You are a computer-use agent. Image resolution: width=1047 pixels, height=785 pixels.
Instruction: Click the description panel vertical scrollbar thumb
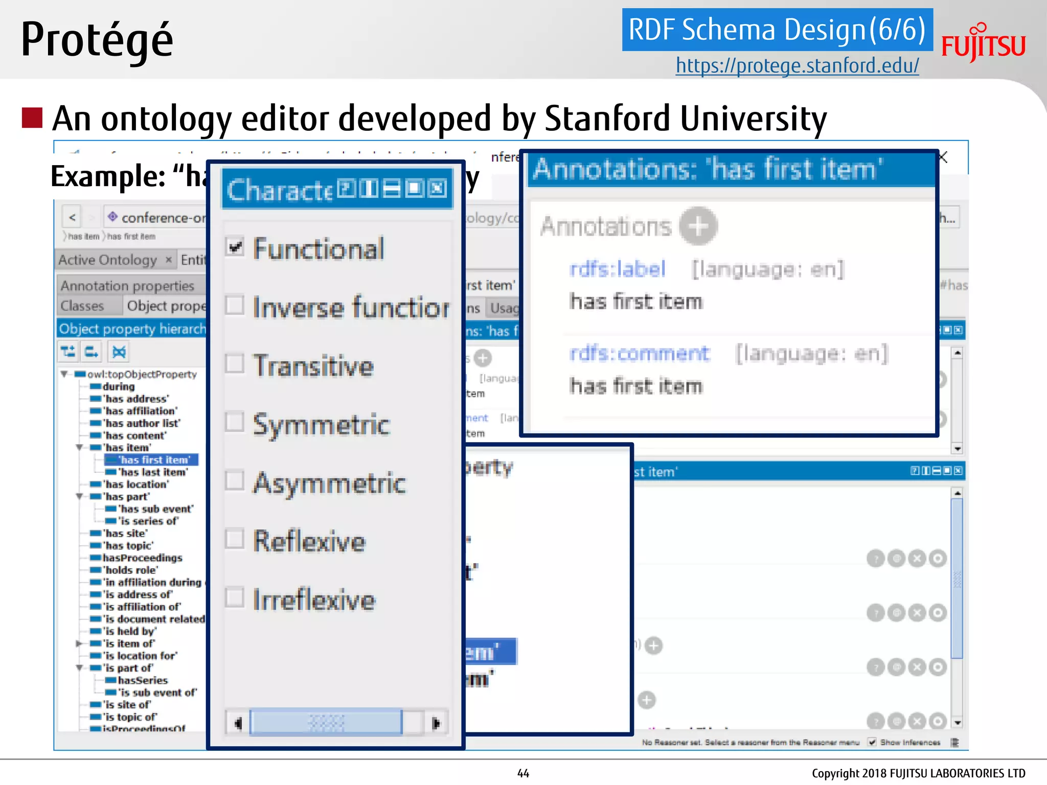(x=957, y=578)
